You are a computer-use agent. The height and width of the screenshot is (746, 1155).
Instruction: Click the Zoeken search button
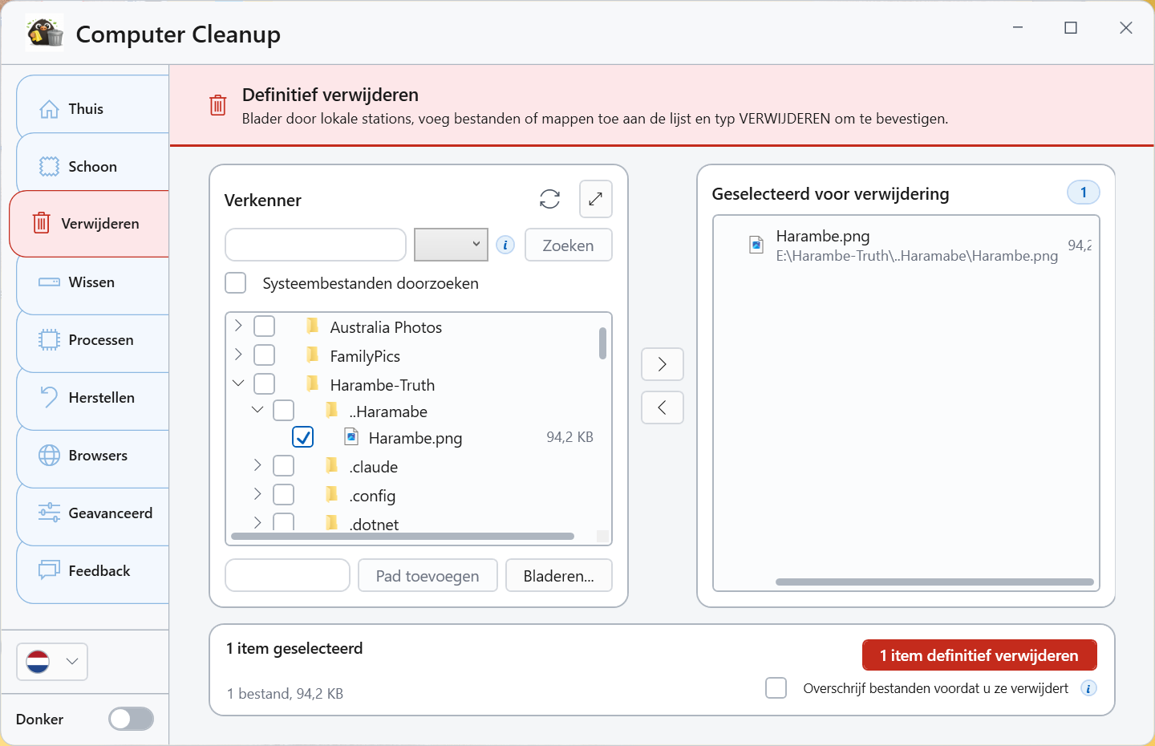pos(569,245)
